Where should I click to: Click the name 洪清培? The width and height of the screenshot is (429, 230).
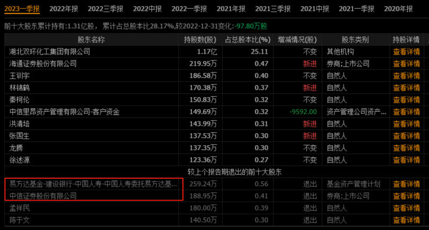(x=19, y=124)
